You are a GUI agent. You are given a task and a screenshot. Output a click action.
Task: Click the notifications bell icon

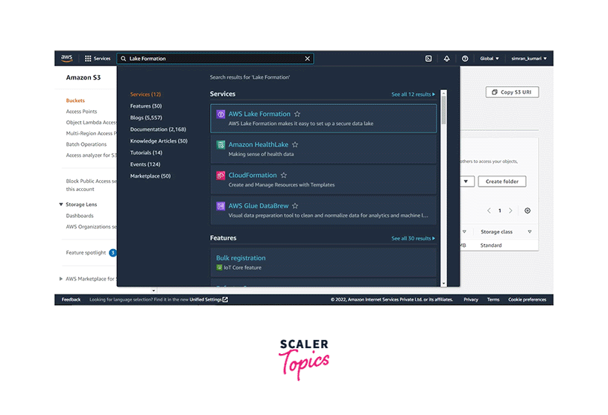click(446, 58)
